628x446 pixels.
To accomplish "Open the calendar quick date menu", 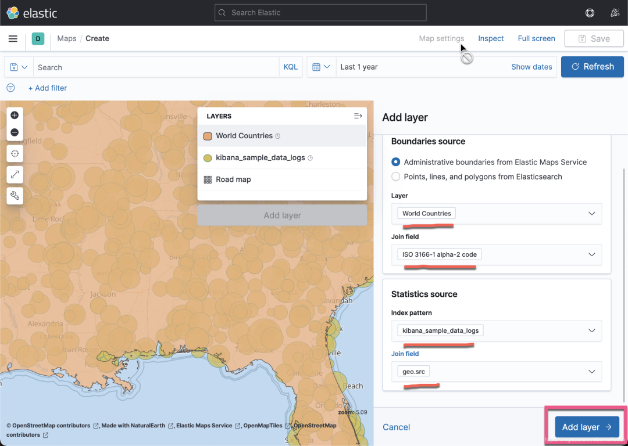I will click(x=321, y=67).
